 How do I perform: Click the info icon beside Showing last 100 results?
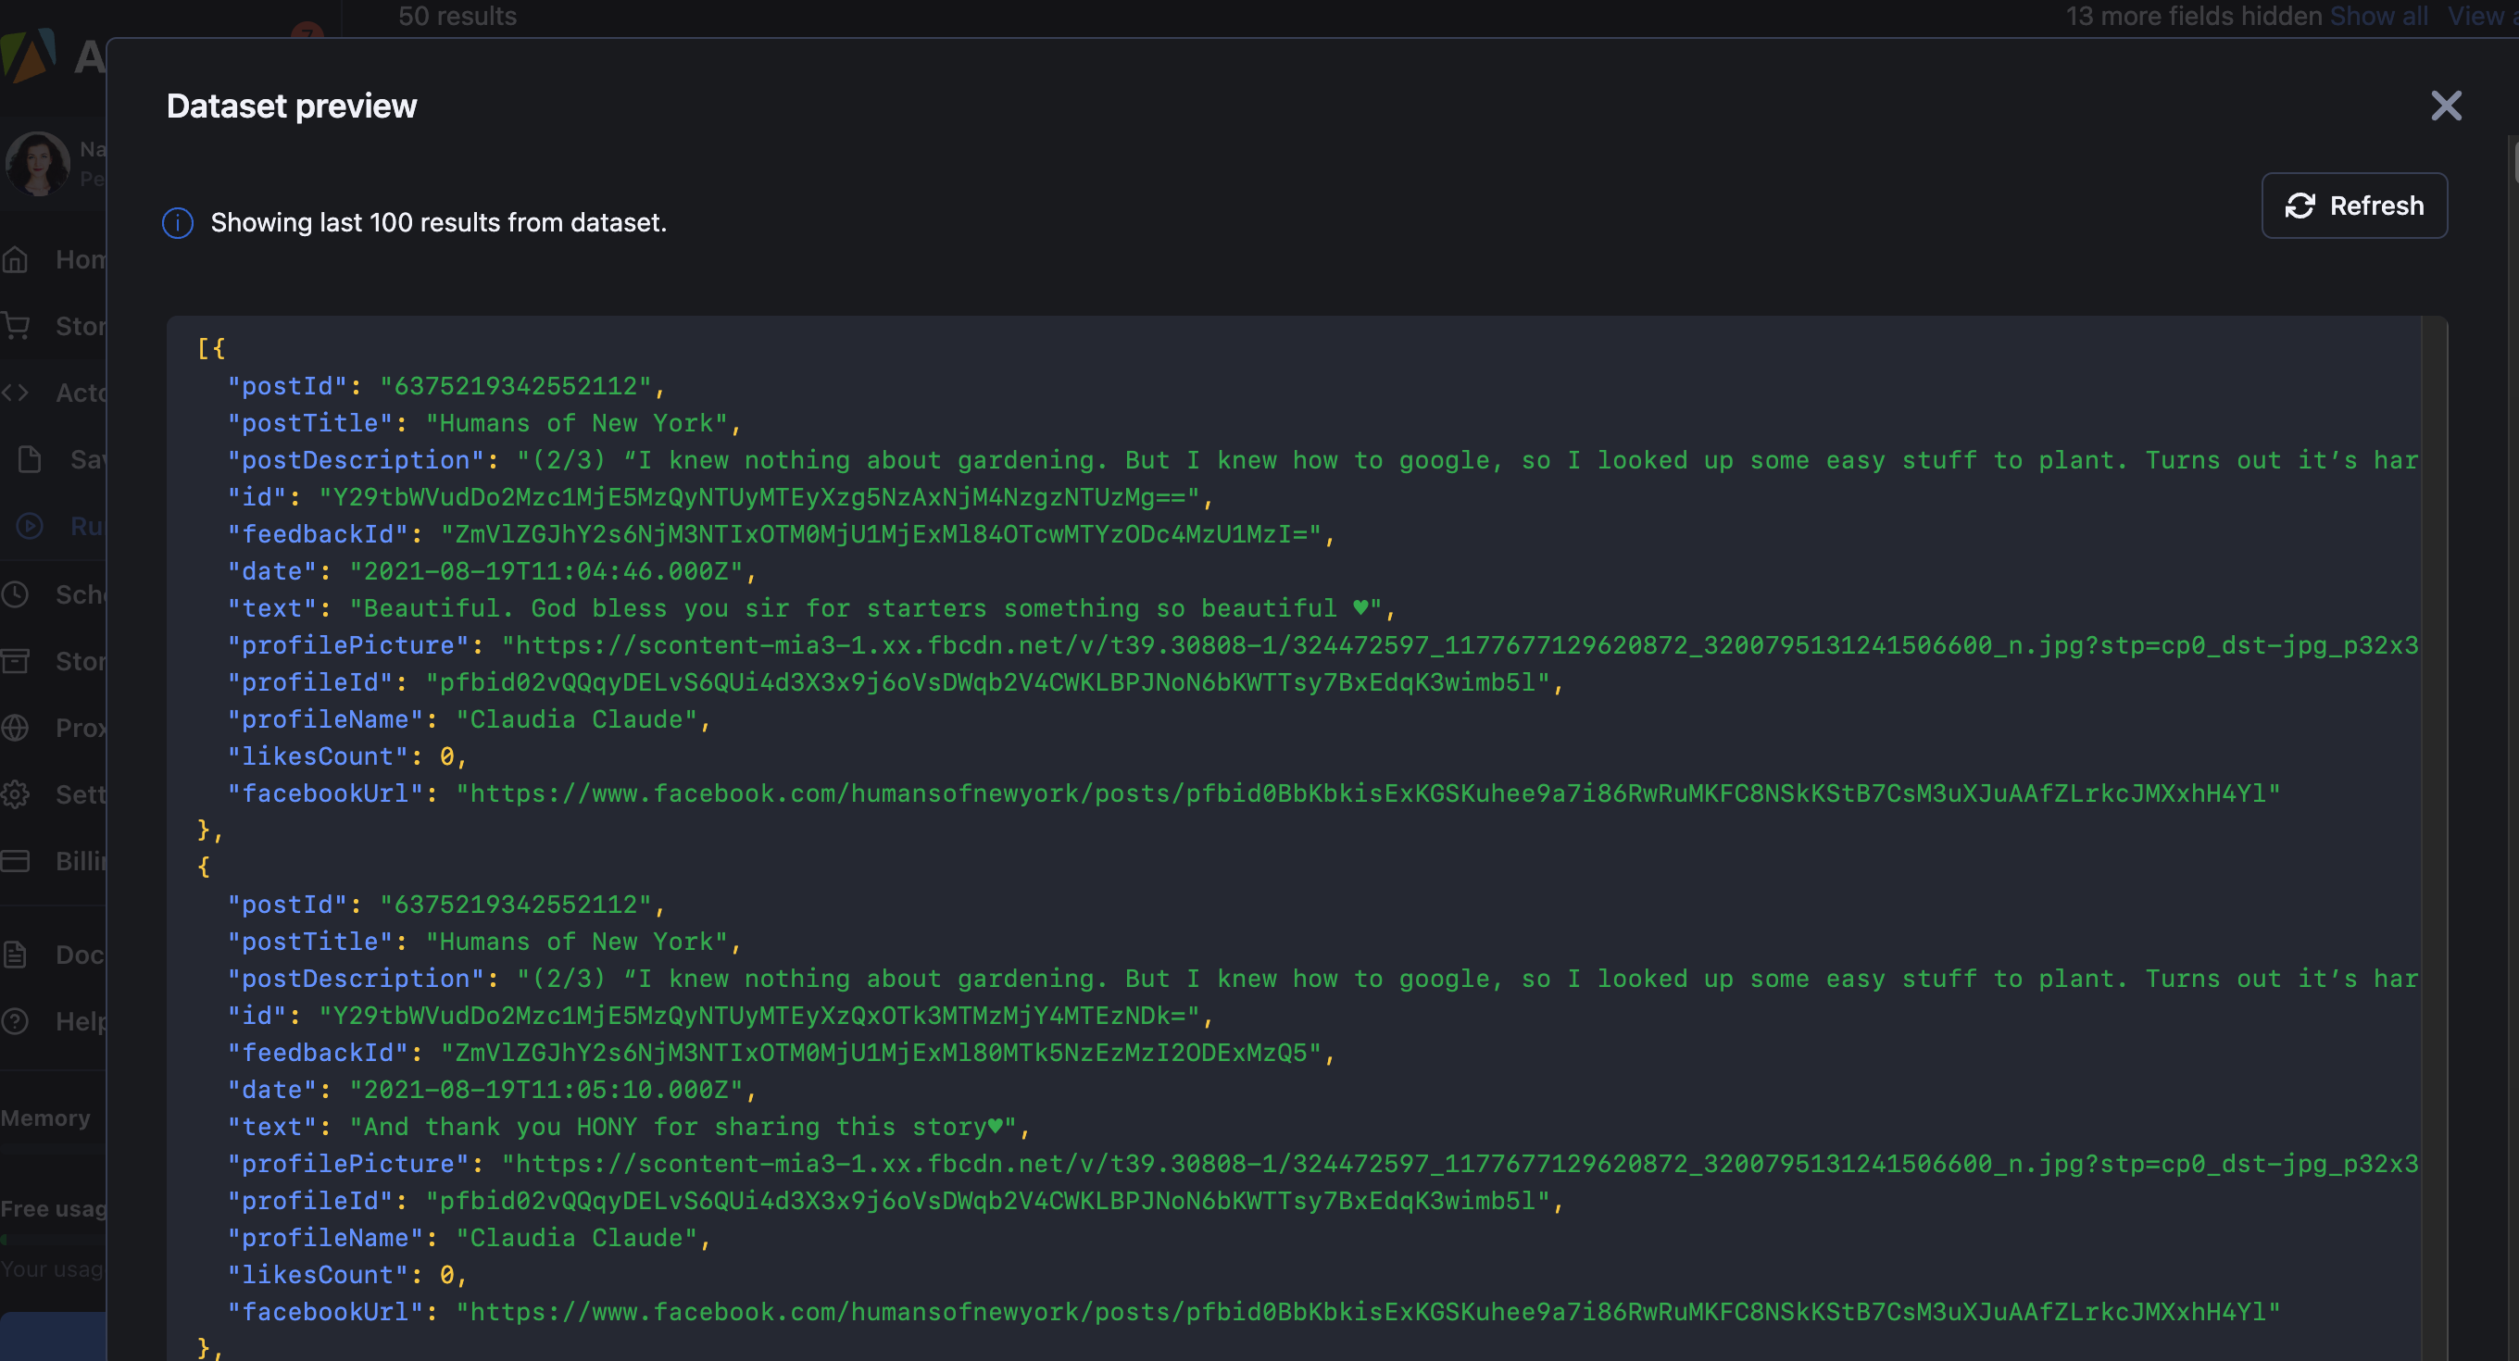(x=177, y=223)
